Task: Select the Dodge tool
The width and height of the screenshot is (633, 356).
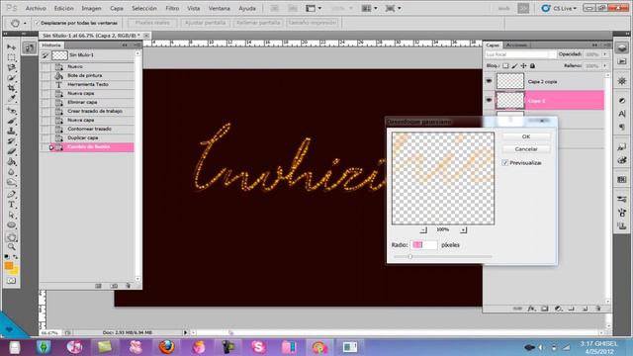Action: click(x=11, y=182)
